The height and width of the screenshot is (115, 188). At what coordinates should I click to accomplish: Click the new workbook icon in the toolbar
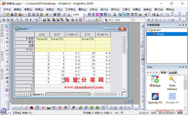[12, 15]
